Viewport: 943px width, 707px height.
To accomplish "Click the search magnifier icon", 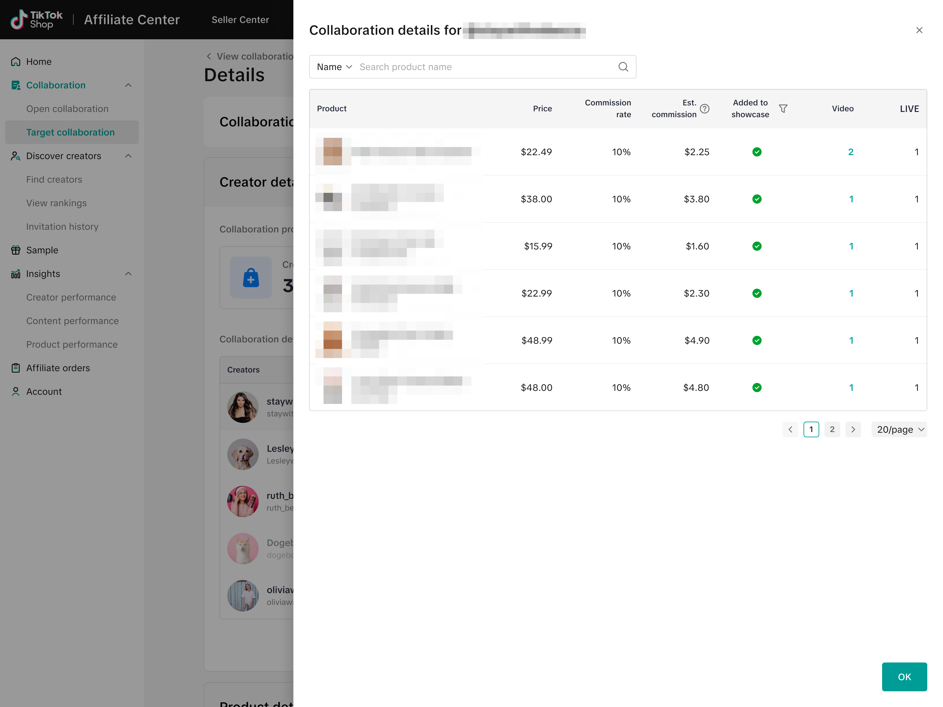I will [623, 67].
